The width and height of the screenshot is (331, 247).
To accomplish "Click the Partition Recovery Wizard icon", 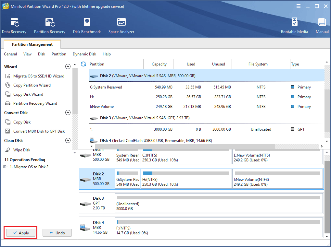I will tap(7, 103).
